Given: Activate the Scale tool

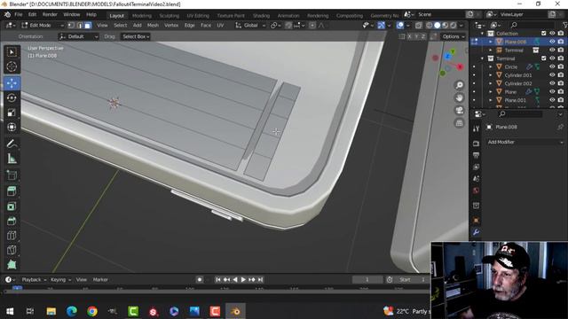Looking at the screenshot, I should [x=12, y=113].
